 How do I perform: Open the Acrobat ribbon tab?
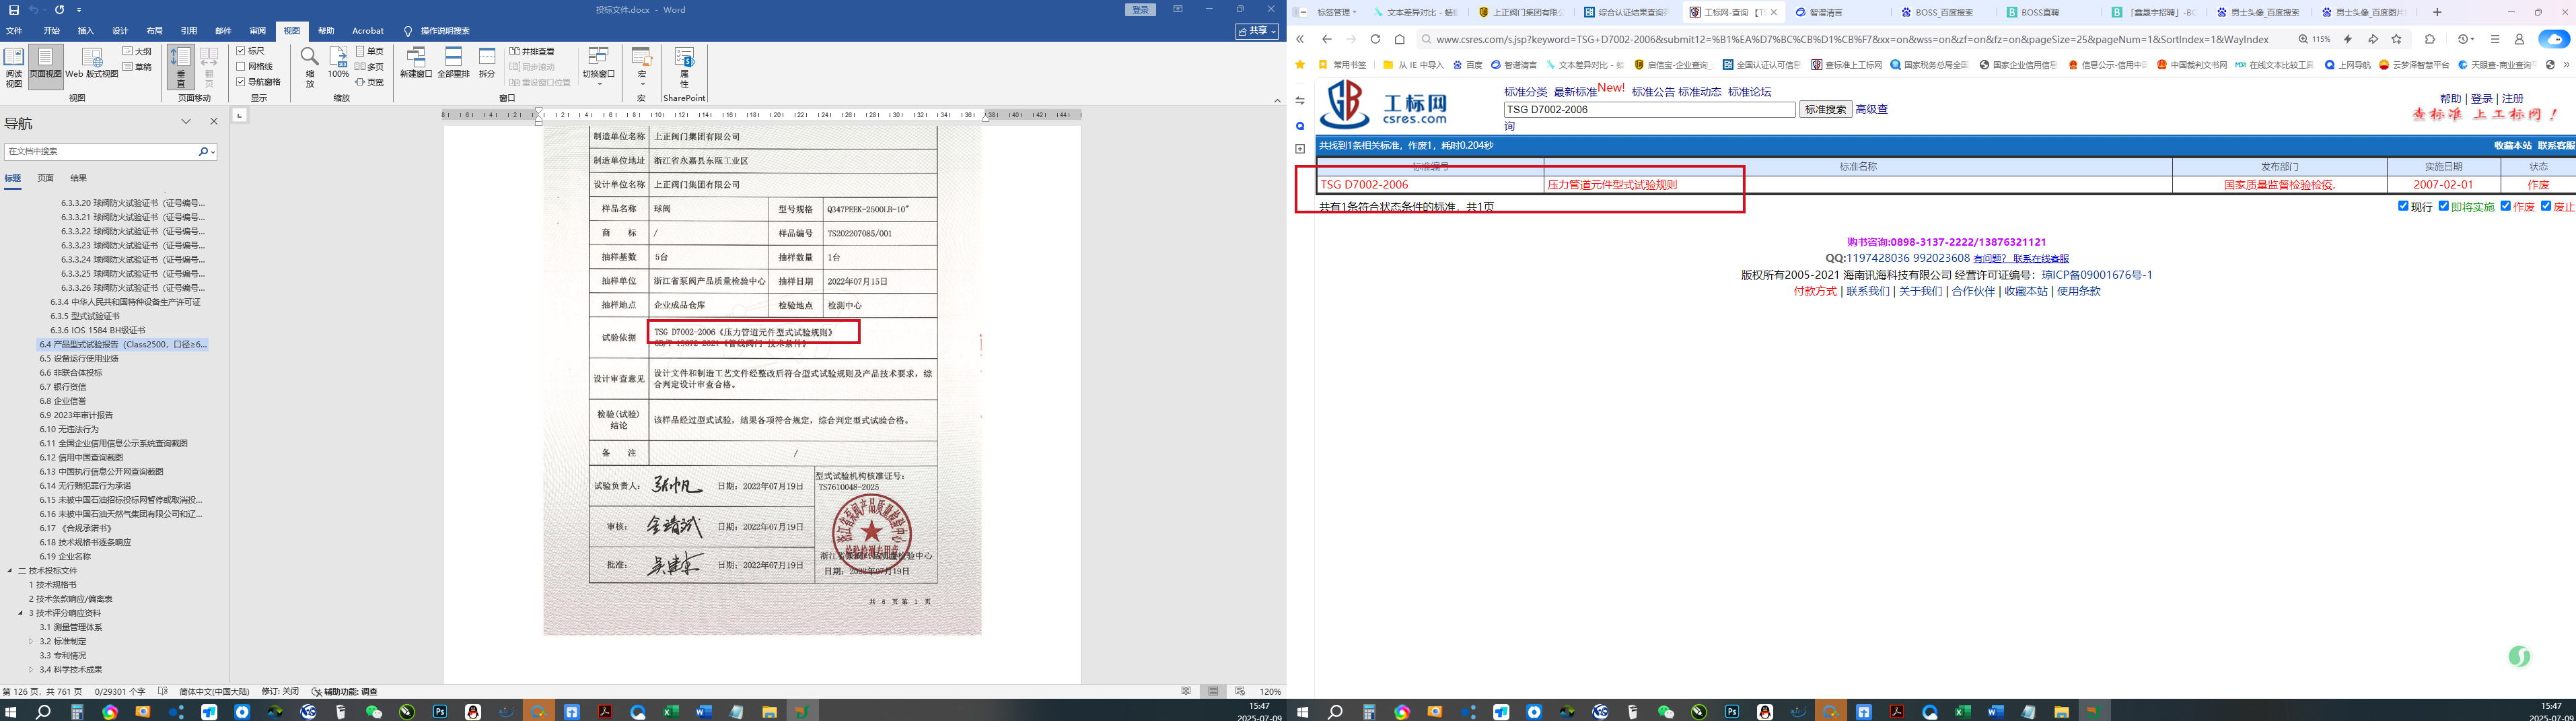click(x=368, y=31)
